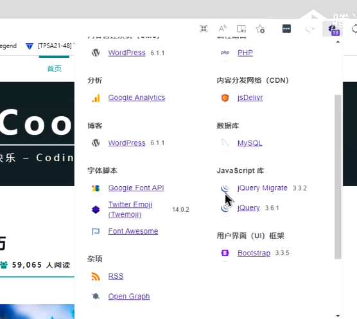
Task: Click the popup scrollbar down arrow
Action: click(338, 316)
